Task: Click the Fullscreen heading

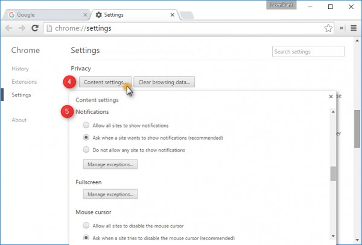Action: (x=89, y=182)
